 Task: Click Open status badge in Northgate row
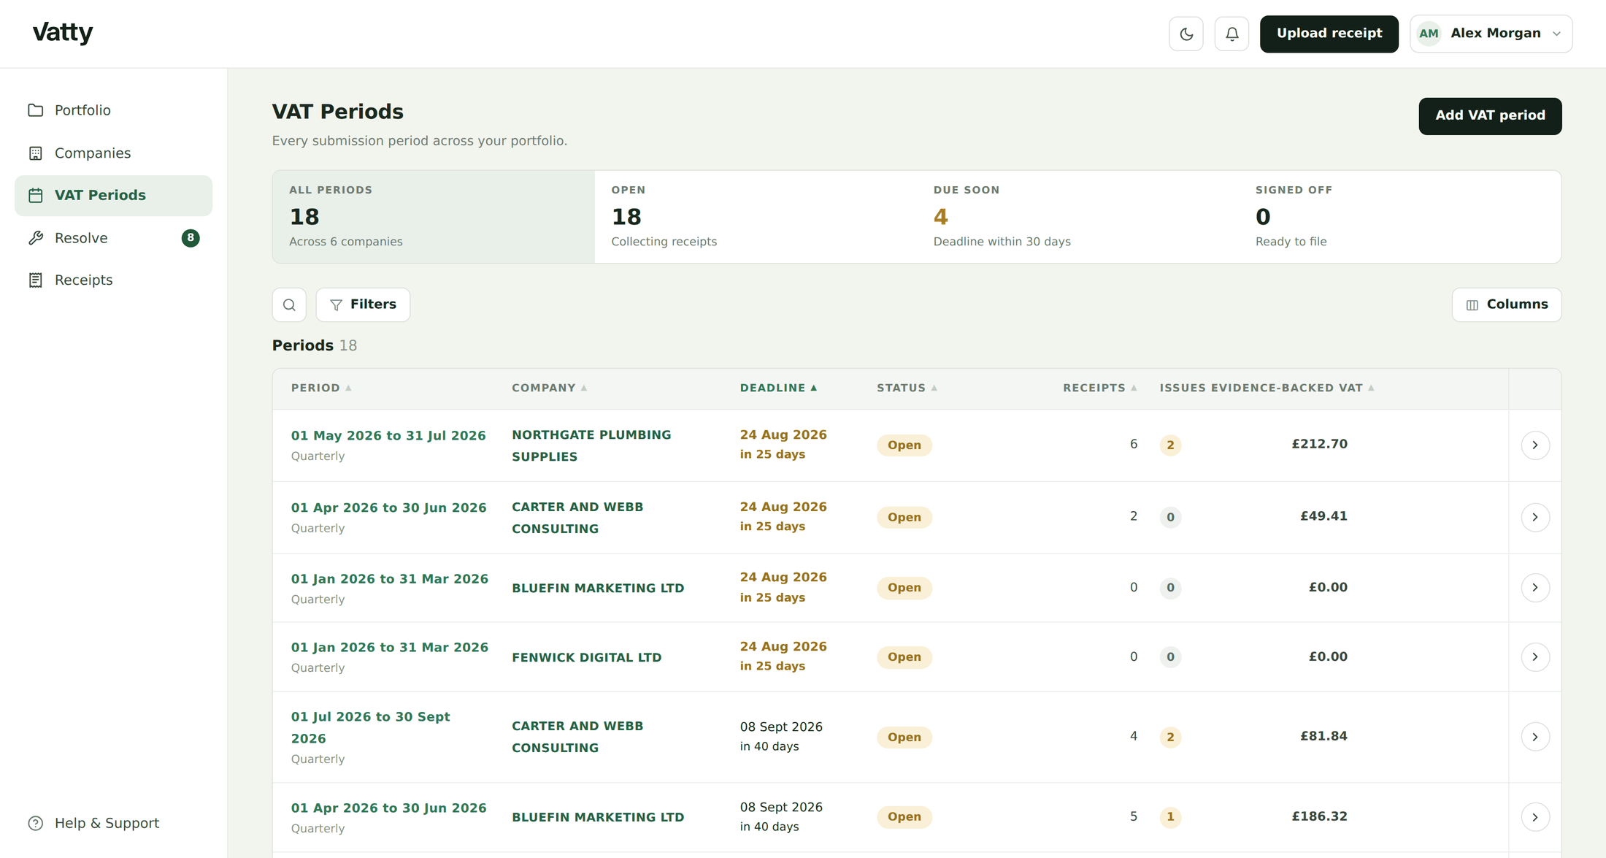click(x=904, y=445)
